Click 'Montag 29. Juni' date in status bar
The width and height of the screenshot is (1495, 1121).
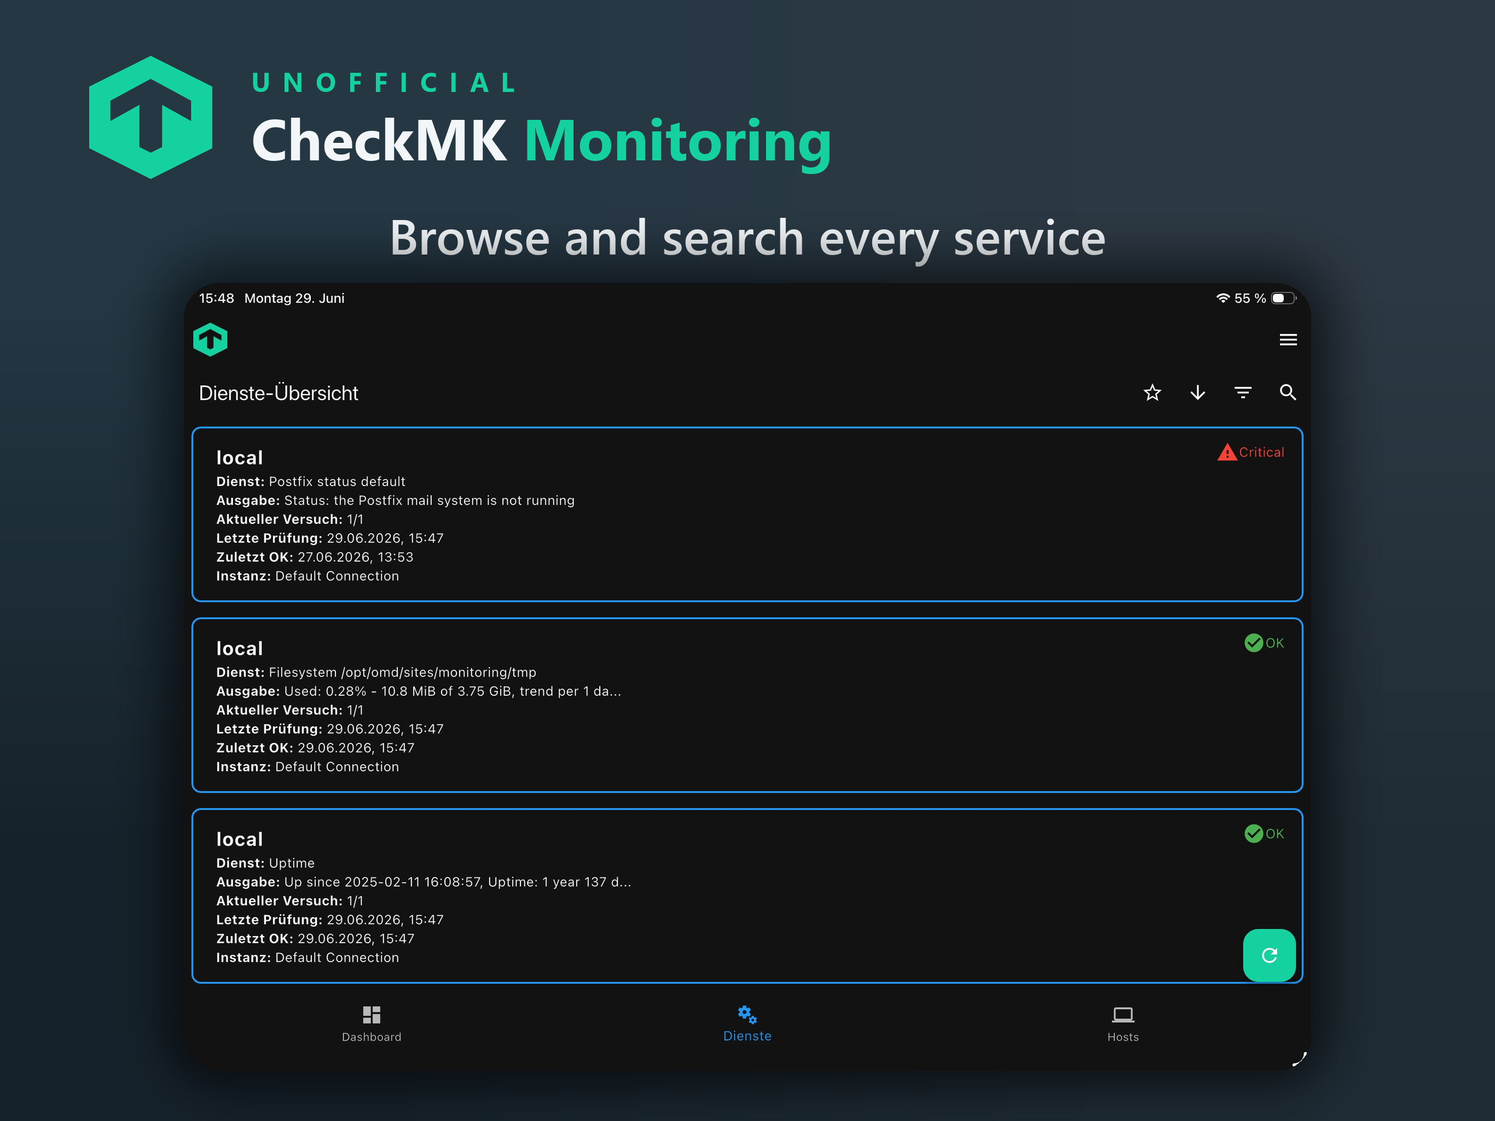[294, 298]
